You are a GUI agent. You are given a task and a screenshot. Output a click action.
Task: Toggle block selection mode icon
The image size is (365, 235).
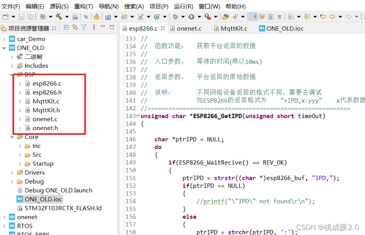click(271, 17)
